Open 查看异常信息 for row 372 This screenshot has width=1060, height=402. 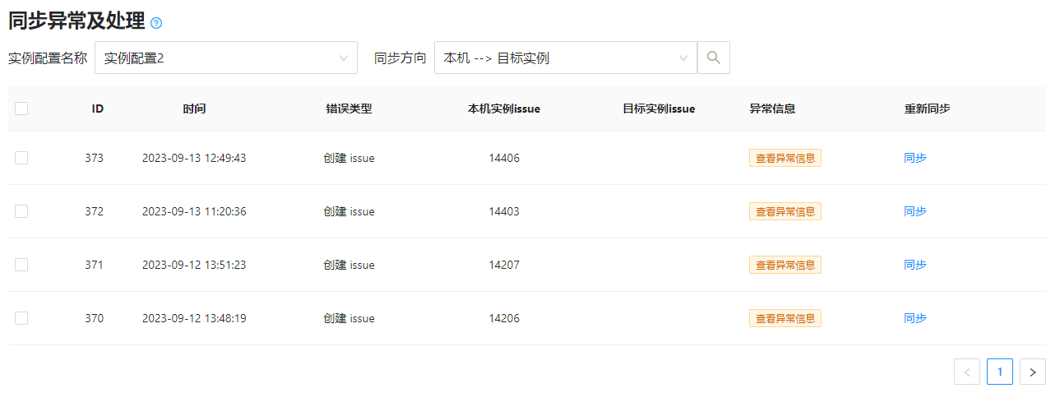pyautogui.click(x=785, y=211)
